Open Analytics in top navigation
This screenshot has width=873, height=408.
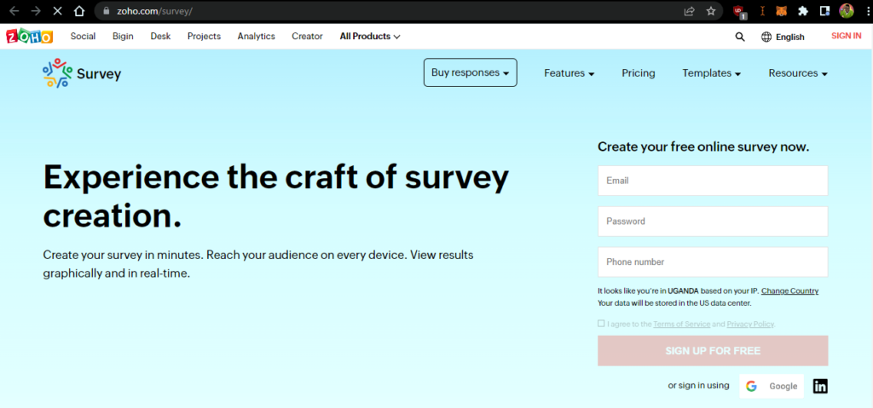pos(256,36)
